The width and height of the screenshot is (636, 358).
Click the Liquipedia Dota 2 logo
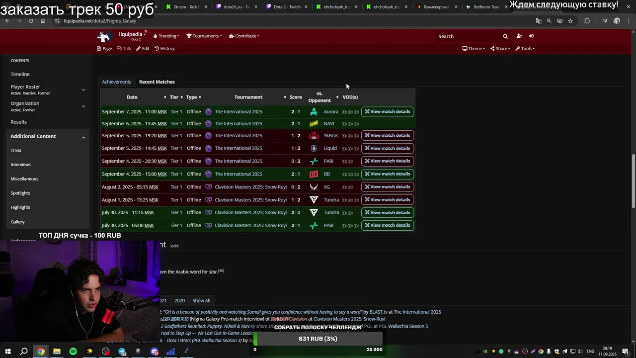104,36
